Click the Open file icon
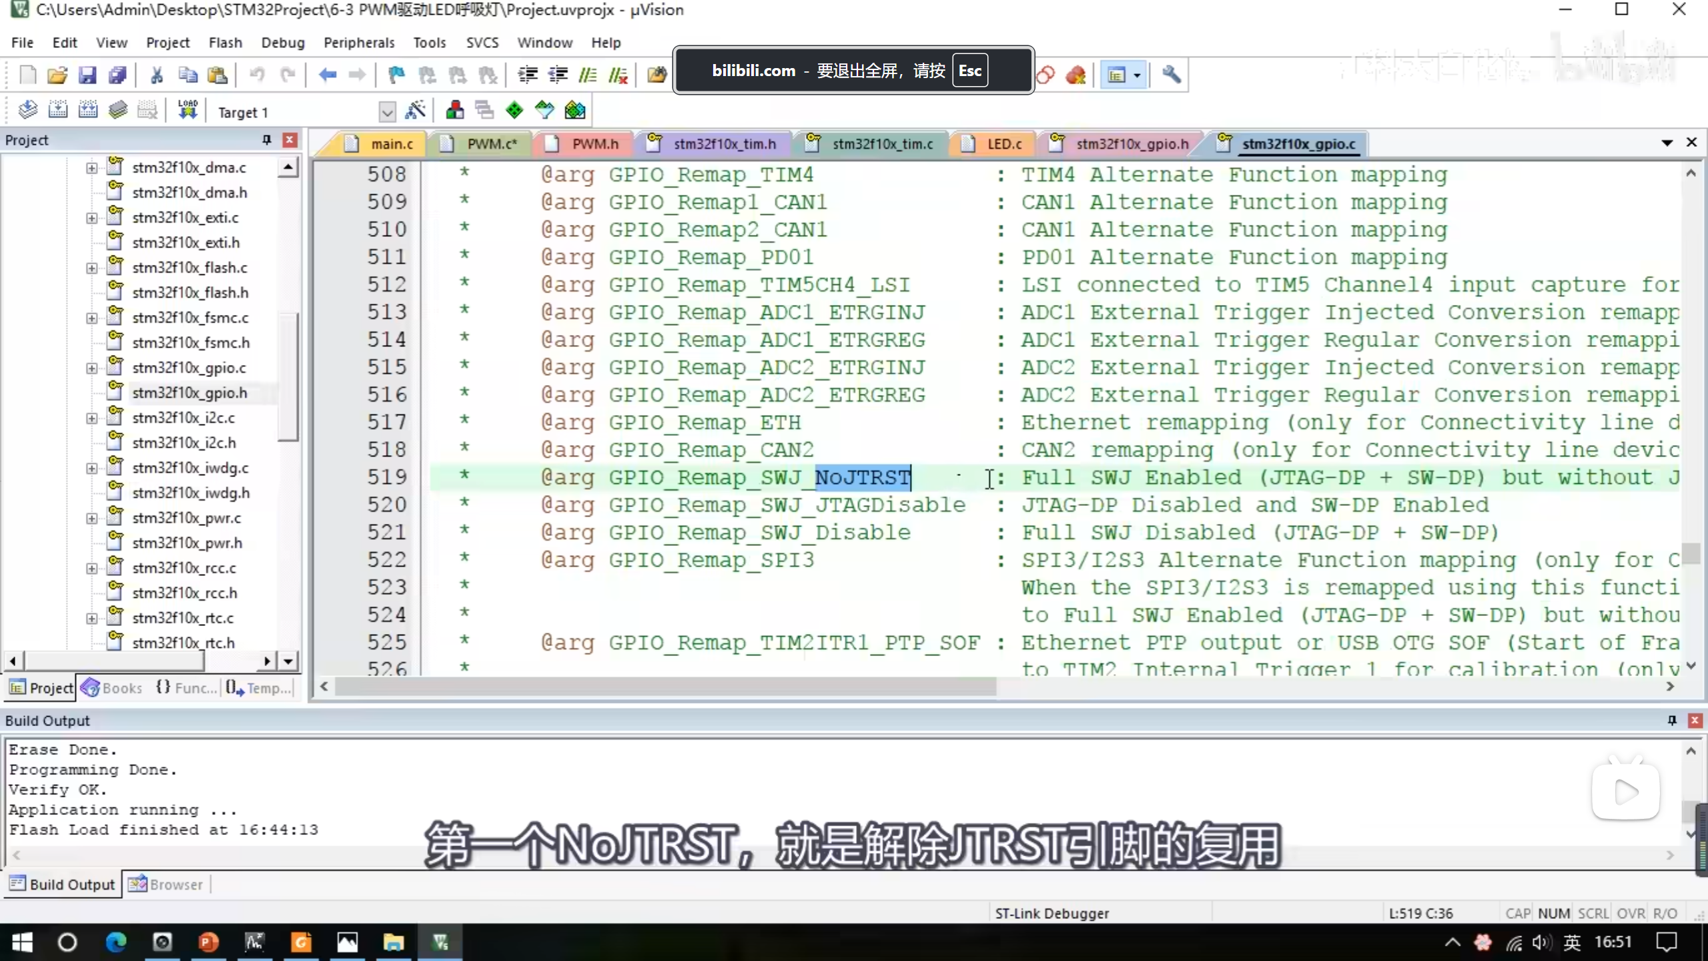Viewport: 1708px width, 961px height. tap(57, 75)
